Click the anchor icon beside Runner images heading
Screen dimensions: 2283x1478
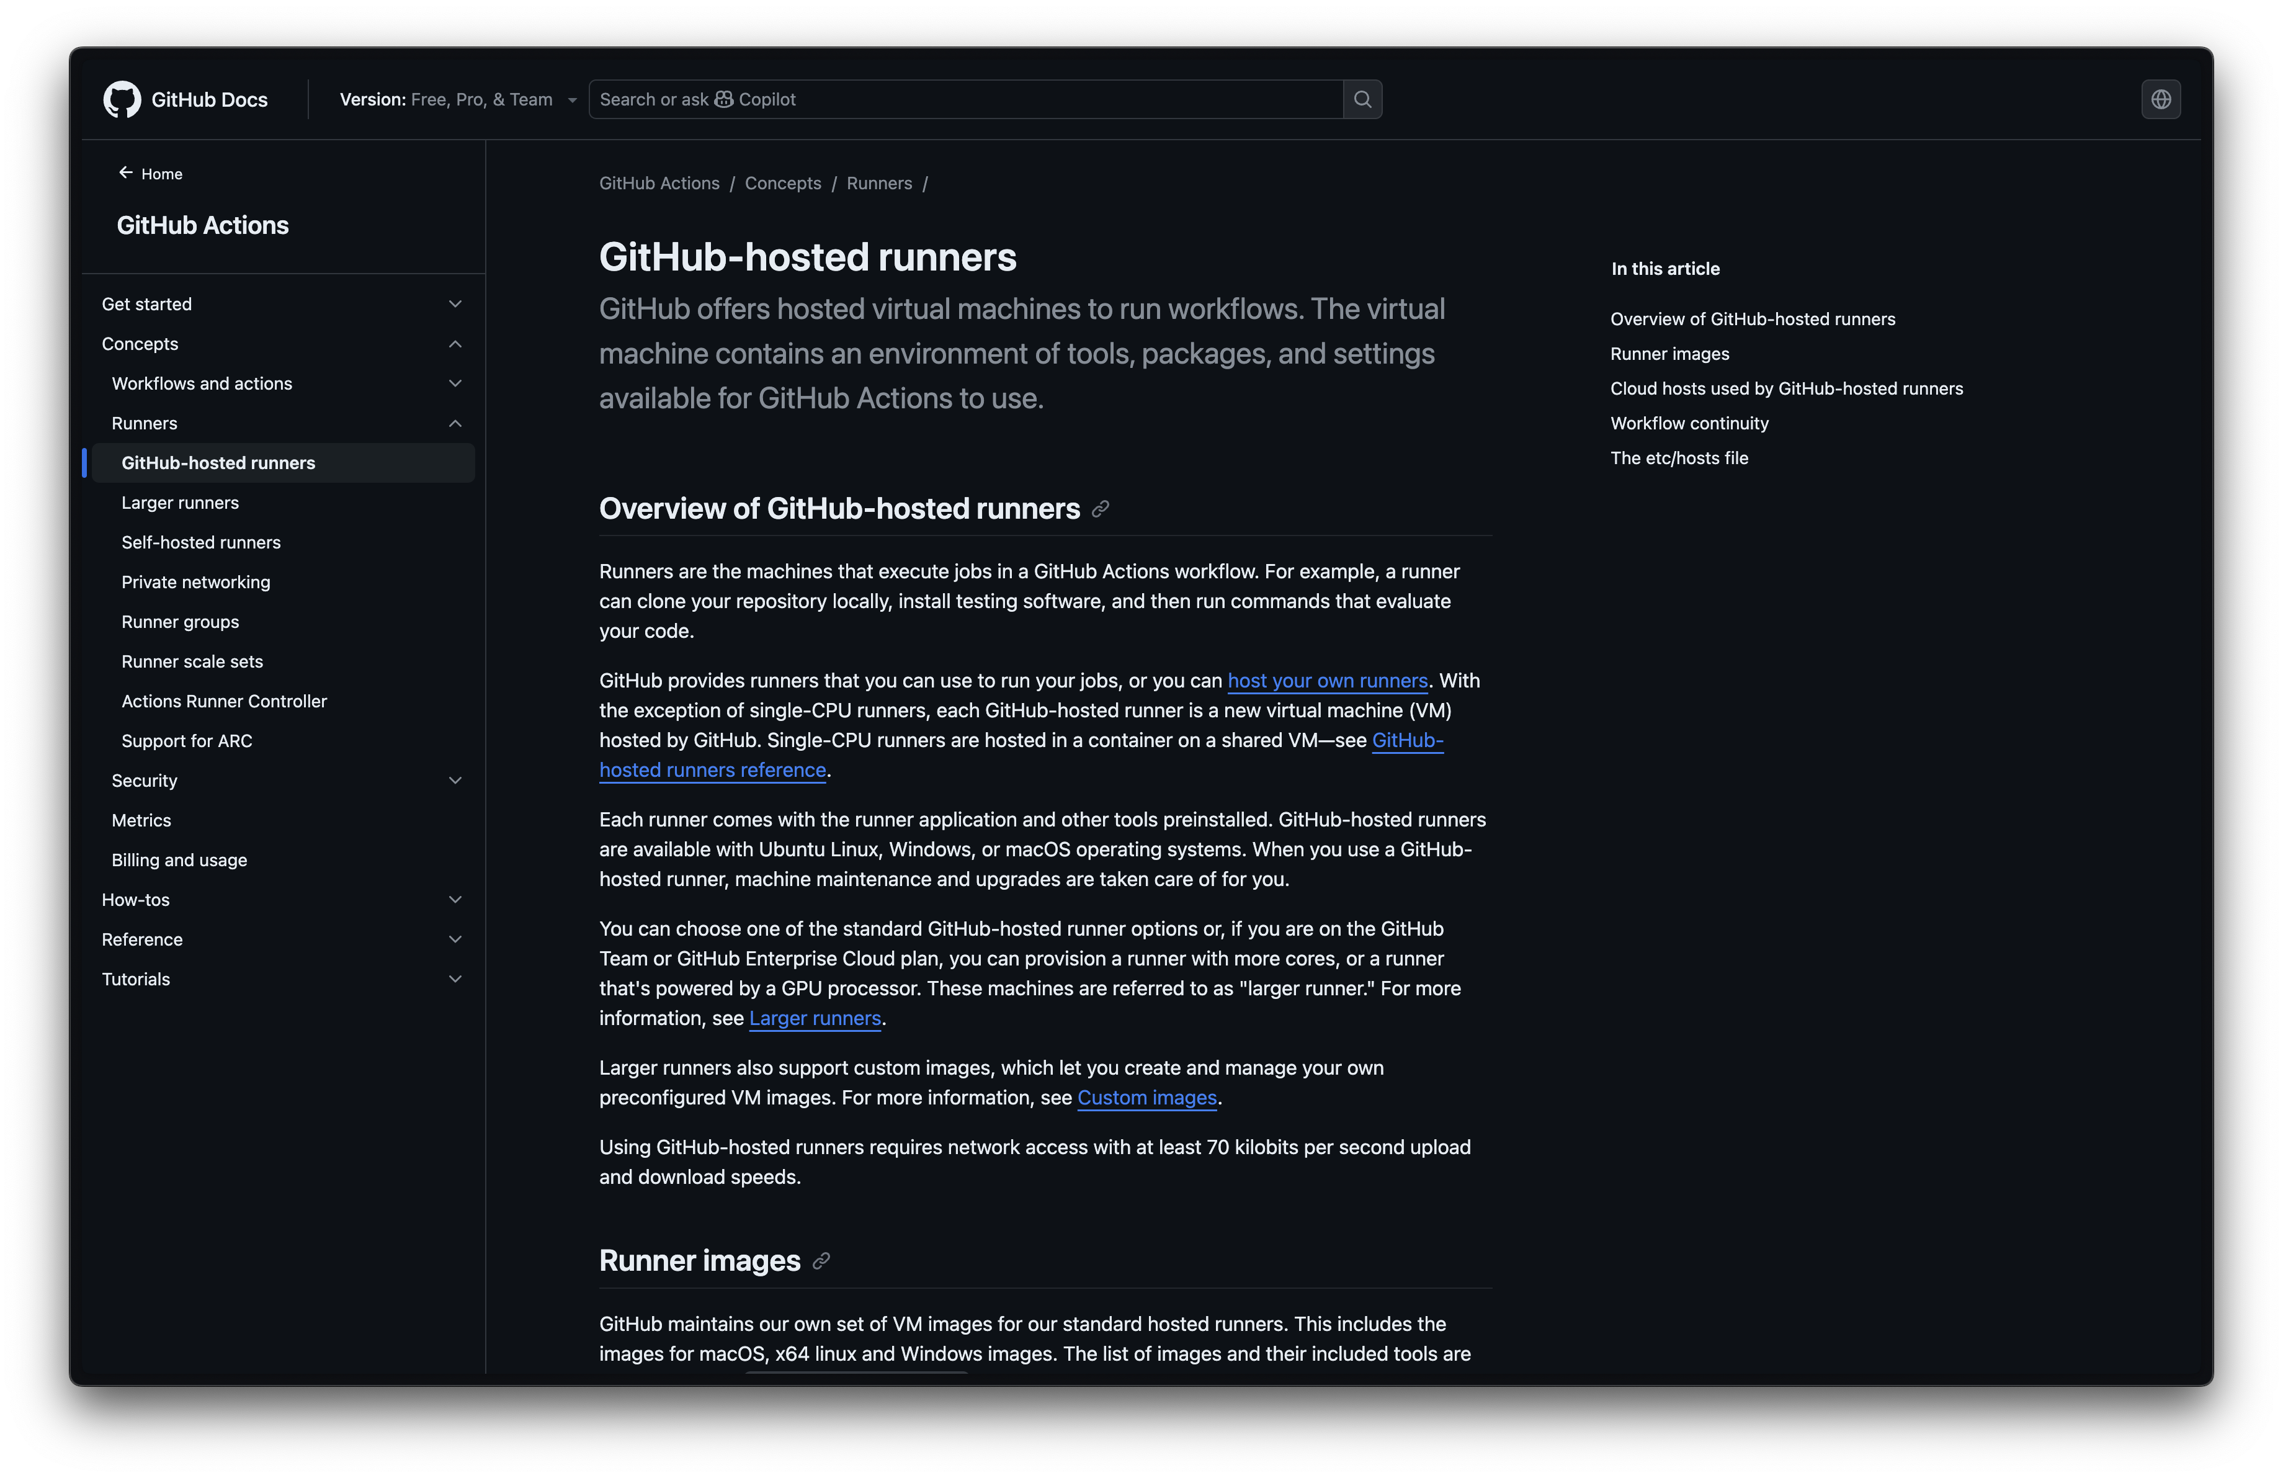click(821, 1262)
